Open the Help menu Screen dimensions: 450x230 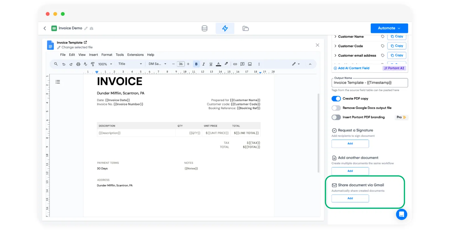pos(151,55)
